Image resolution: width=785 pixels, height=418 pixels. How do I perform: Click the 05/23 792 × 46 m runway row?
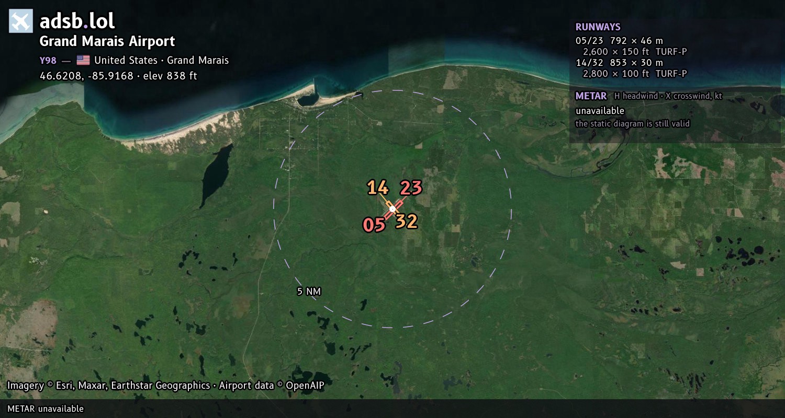tap(619, 40)
